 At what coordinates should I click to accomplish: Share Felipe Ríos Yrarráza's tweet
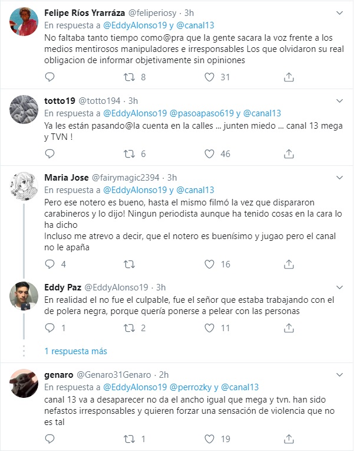[x=289, y=77]
